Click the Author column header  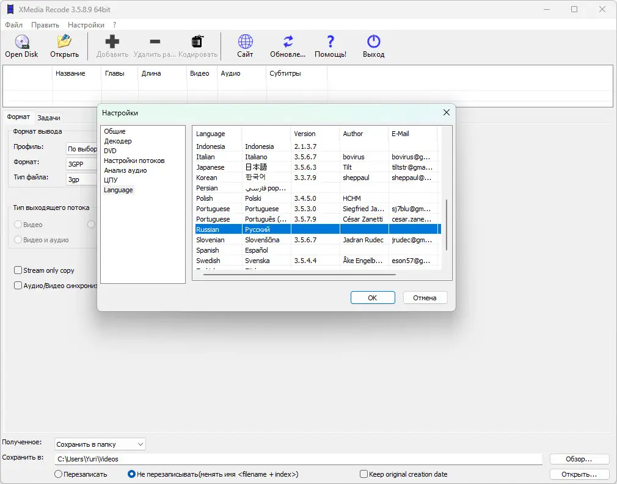[x=363, y=134]
